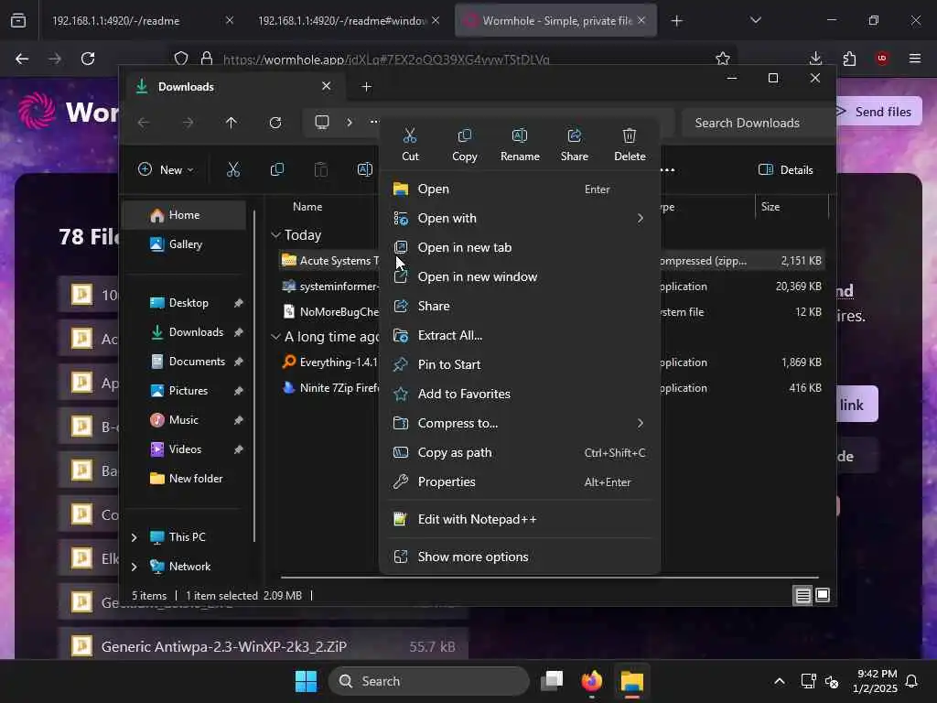Image resolution: width=937 pixels, height=703 pixels.
Task: Select Everything-1.4.1 file row
Action: [329, 362]
